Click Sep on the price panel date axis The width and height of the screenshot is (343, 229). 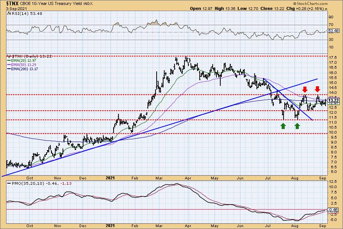pyautogui.click(x=323, y=178)
